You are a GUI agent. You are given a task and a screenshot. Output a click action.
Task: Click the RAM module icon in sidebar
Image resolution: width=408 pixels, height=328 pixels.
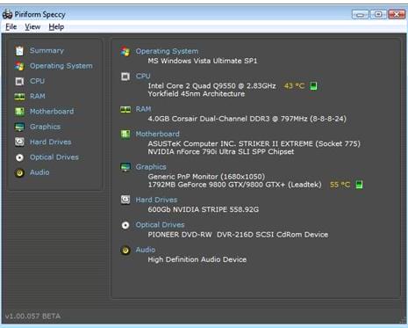tap(19, 97)
